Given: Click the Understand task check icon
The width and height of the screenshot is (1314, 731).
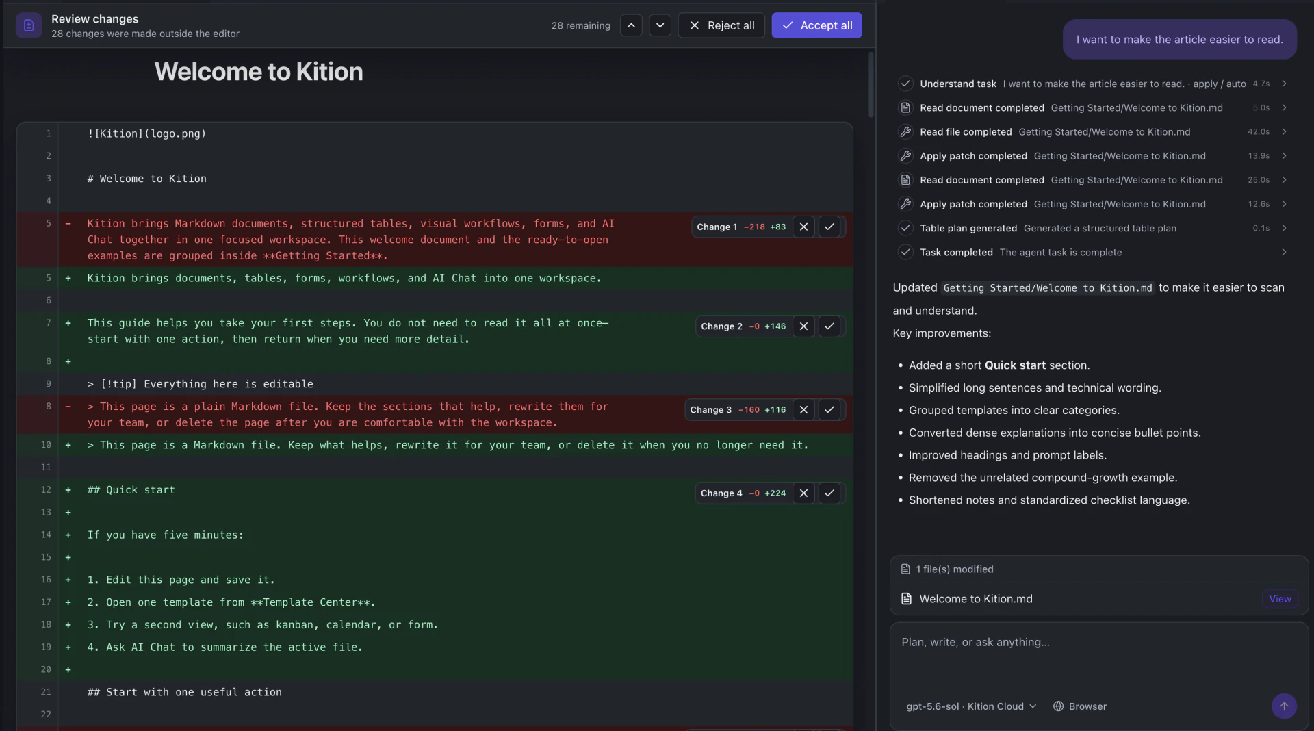Looking at the screenshot, I should point(905,84).
